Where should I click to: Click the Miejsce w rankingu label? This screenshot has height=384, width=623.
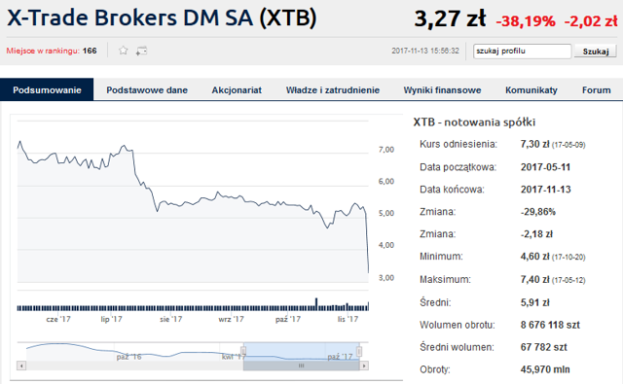43,51
